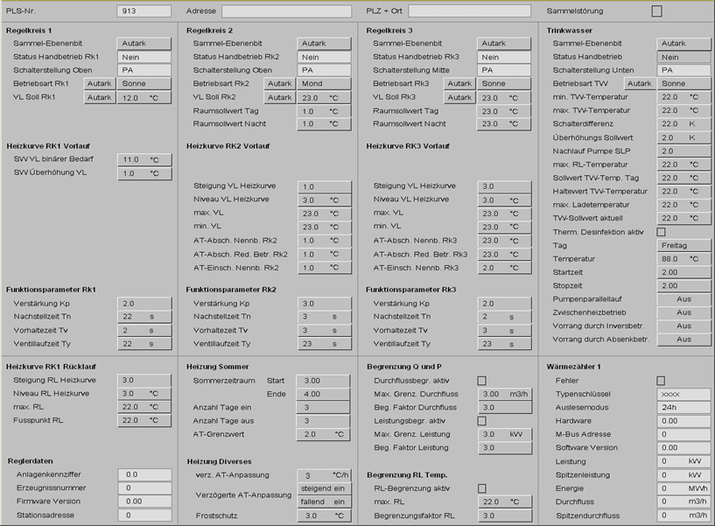Image resolution: width=715 pixels, height=526 pixels.
Task: Enable Leistungsbegr. aktiv checkbox
Action: pyautogui.click(x=481, y=421)
